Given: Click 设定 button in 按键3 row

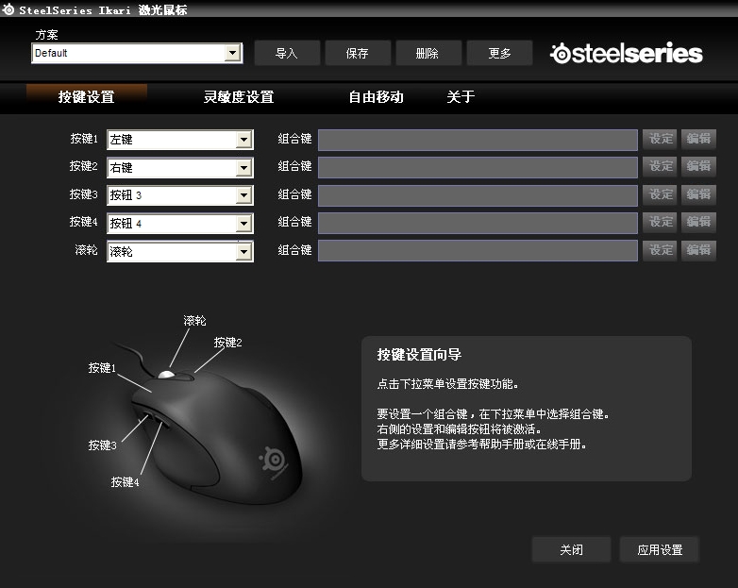Looking at the screenshot, I should tap(660, 194).
